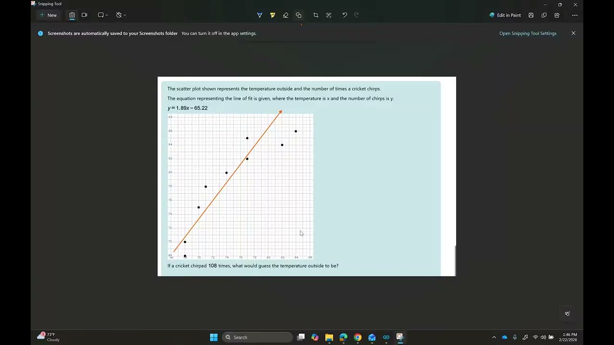Open the snipping shape mode dropdown
Screen dimensions: 614x345
point(103,15)
